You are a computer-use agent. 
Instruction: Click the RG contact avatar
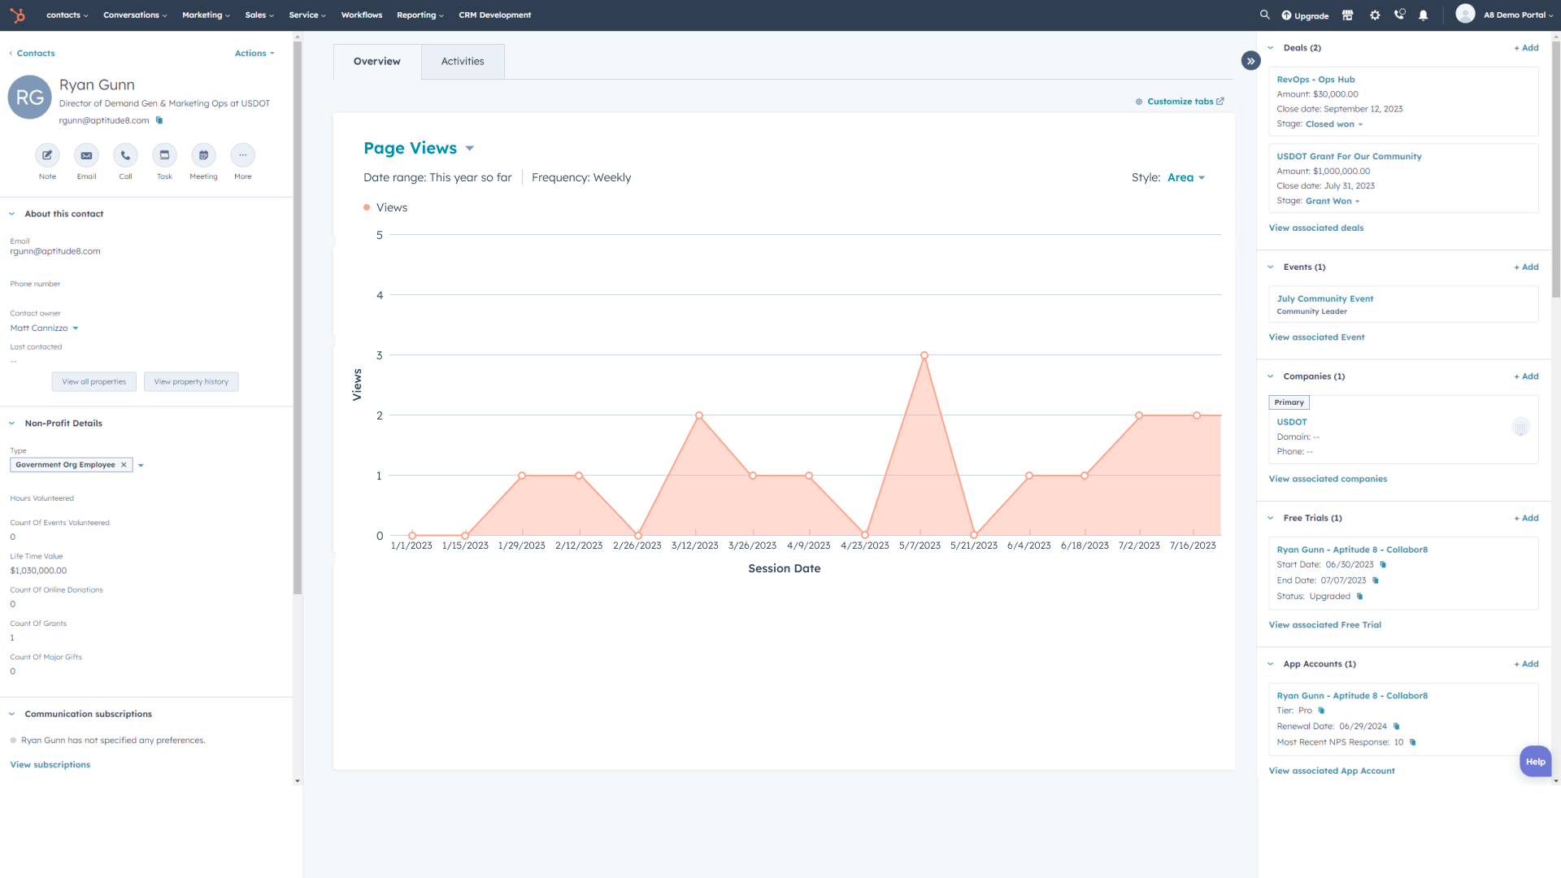coord(30,98)
